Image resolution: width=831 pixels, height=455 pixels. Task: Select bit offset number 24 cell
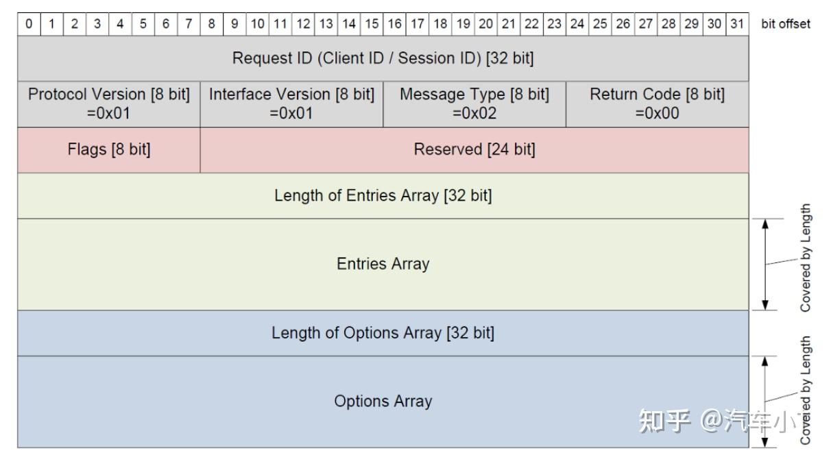click(577, 24)
